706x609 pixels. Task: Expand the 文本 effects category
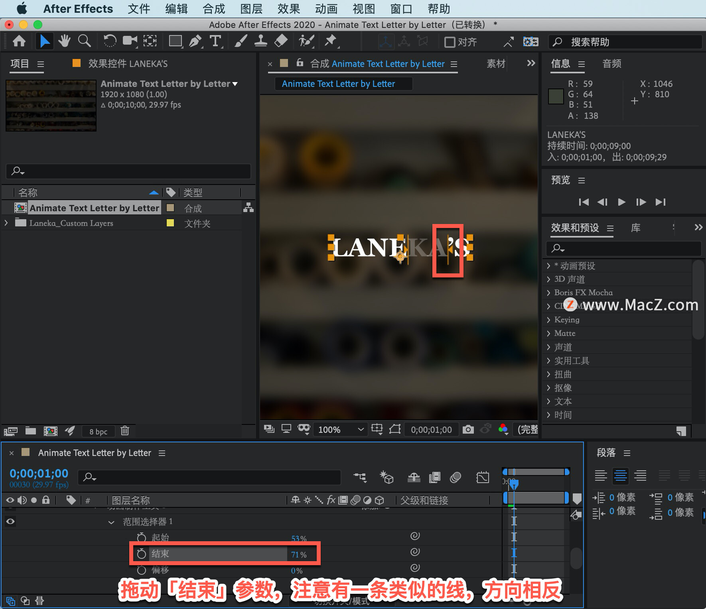pos(548,401)
